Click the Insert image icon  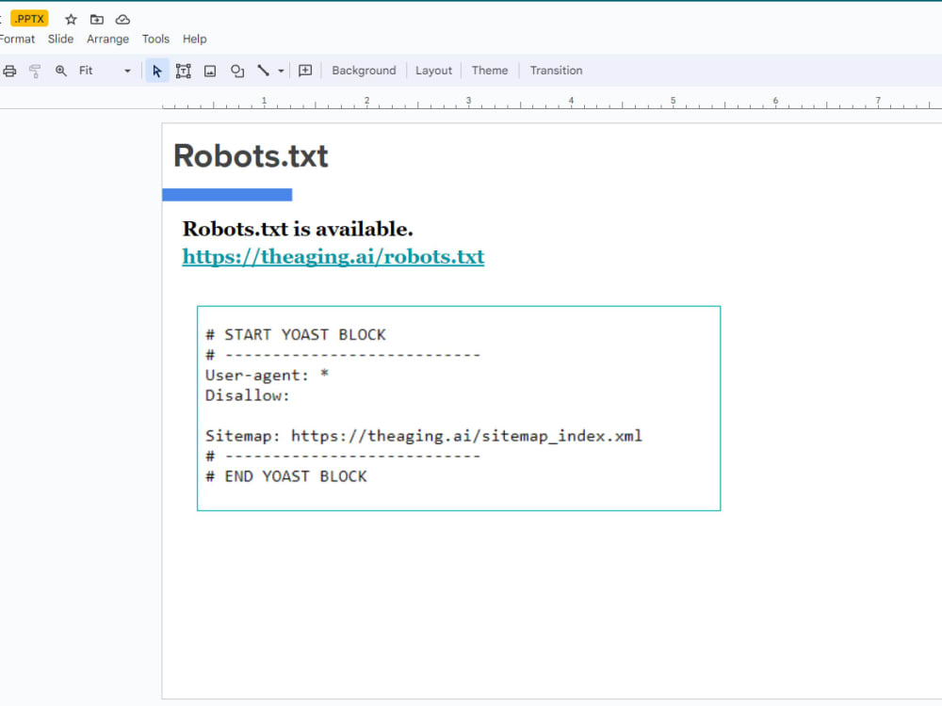210,71
